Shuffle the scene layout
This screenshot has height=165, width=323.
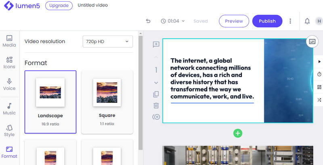[319, 100]
